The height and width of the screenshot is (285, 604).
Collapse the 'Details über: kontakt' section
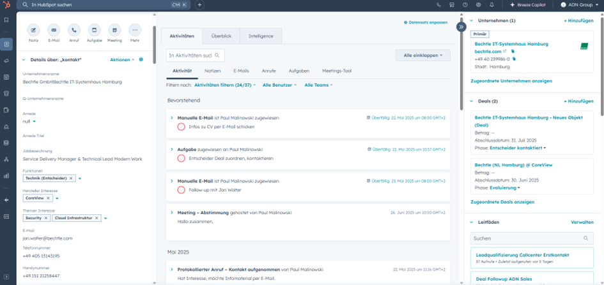(24, 60)
